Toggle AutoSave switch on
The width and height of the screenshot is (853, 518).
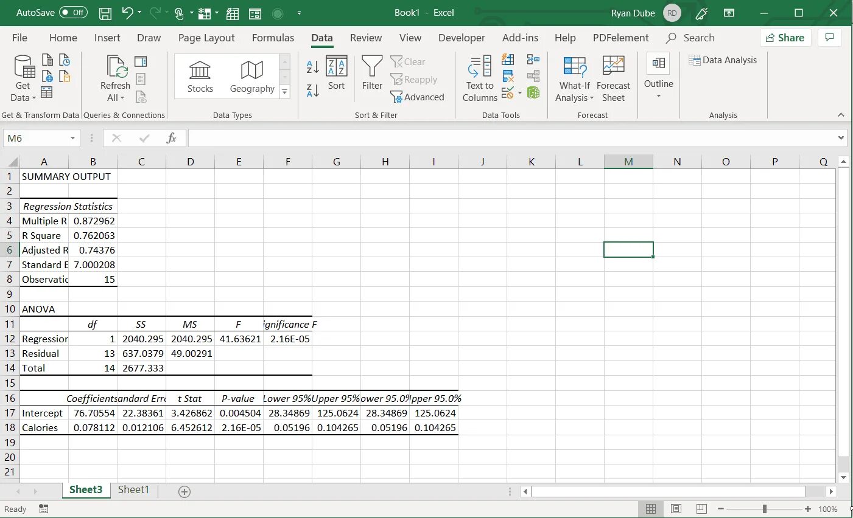tap(74, 12)
